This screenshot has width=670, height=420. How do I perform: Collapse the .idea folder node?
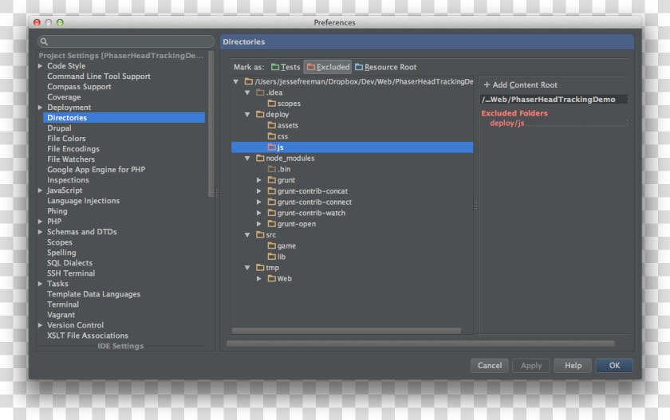(247, 92)
